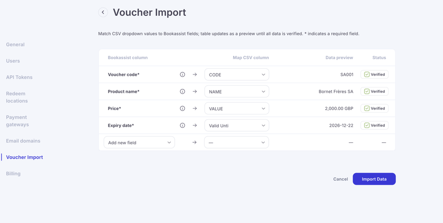The width and height of the screenshot is (443, 223).
Task: Click the info icon for Expiry date
Action: (x=182, y=125)
